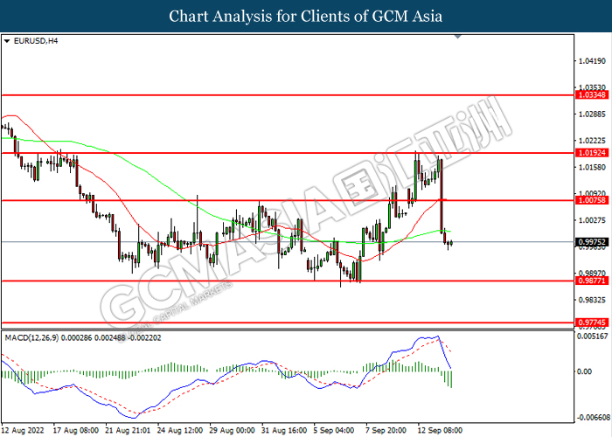Click the 0.98325 price scale value

click(593, 300)
